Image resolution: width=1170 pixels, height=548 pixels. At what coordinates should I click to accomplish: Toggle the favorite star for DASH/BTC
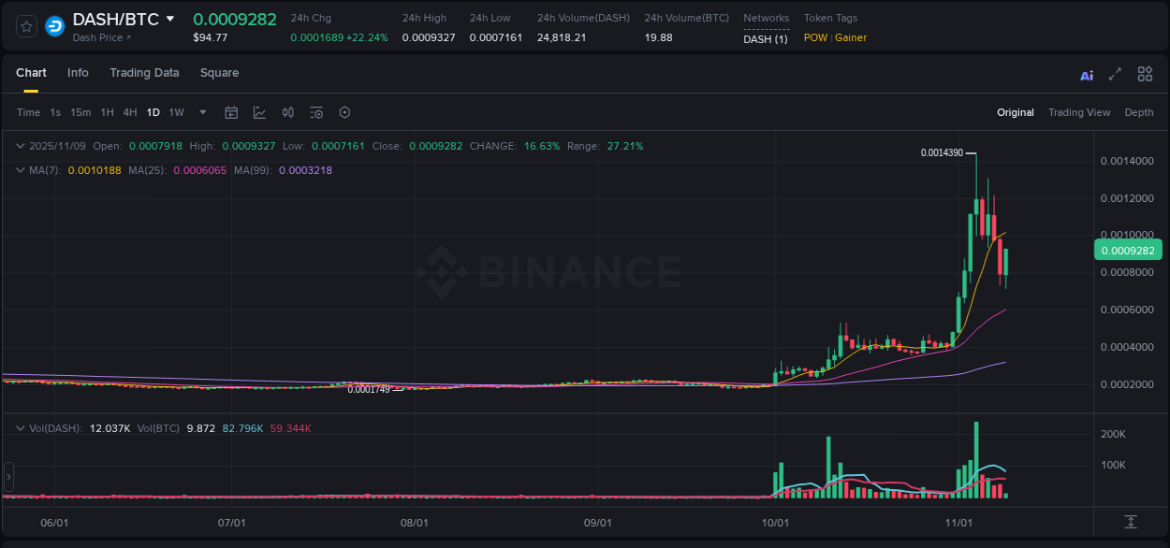[25, 25]
